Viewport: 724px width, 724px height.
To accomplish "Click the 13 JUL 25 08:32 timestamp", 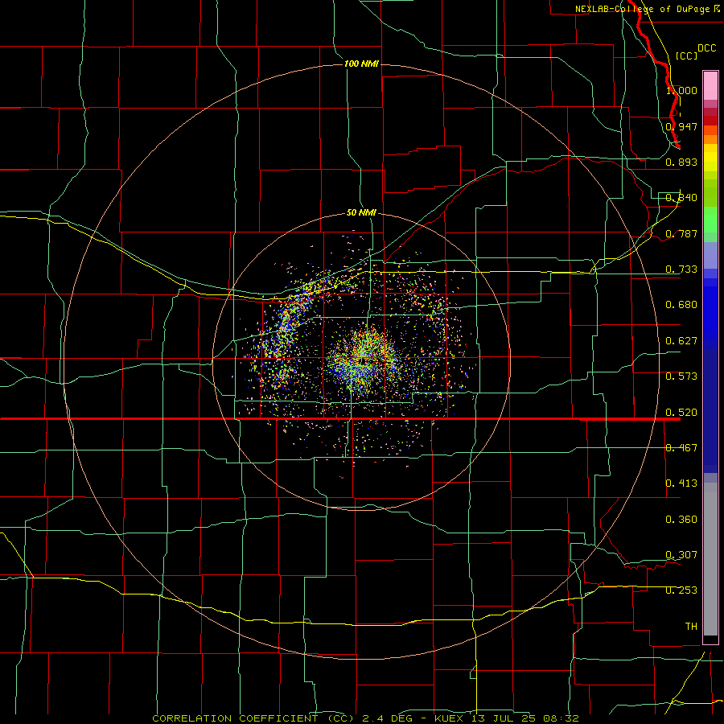I will [525, 718].
